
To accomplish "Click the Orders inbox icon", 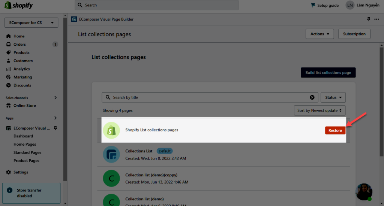I will point(9,44).
